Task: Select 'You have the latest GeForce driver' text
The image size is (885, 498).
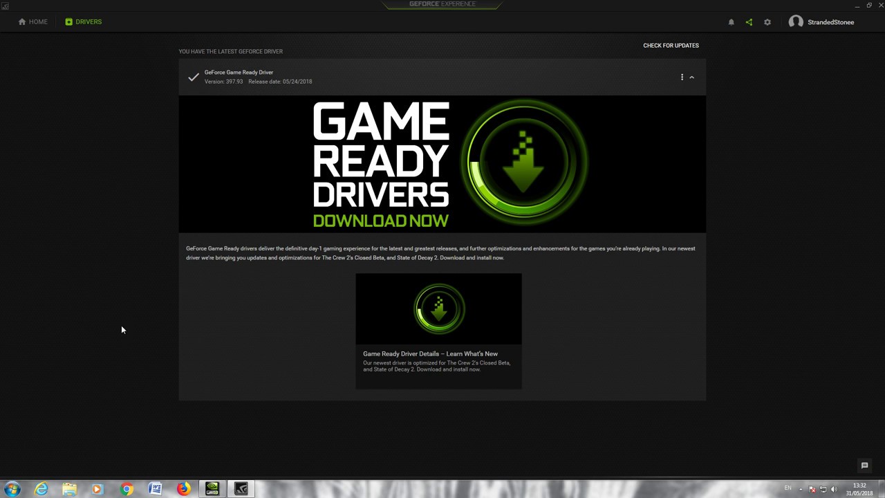Action: 230,51
